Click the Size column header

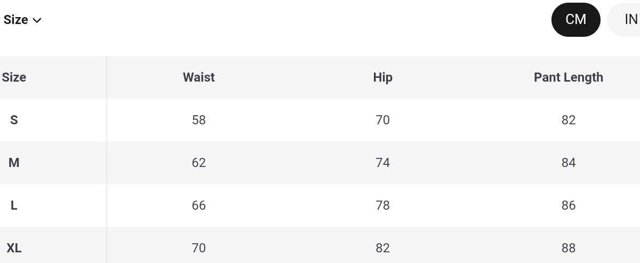(14, 77)
